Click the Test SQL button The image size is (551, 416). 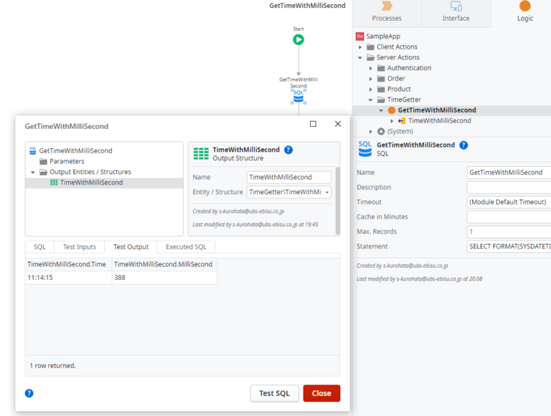click(x=275, y=393)
